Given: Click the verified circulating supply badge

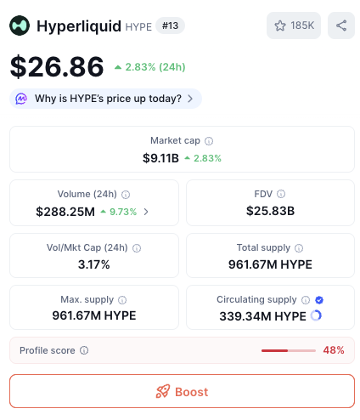Looking at the screenshot, I should (319, 300).
